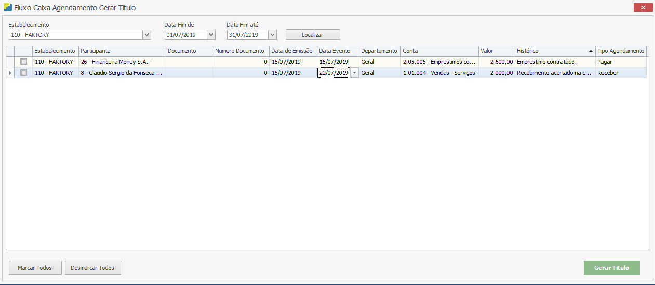The width and height of the screenshot is (655, 285).
Task: Click the Tipo Agendamento column header
Action: (621, 51)
